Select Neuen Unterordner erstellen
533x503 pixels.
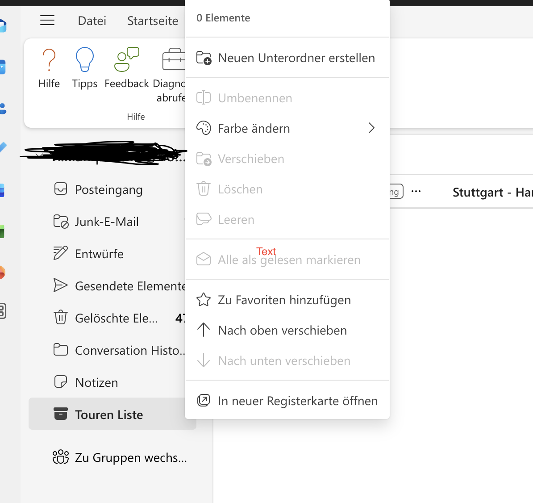pos(287,58)
